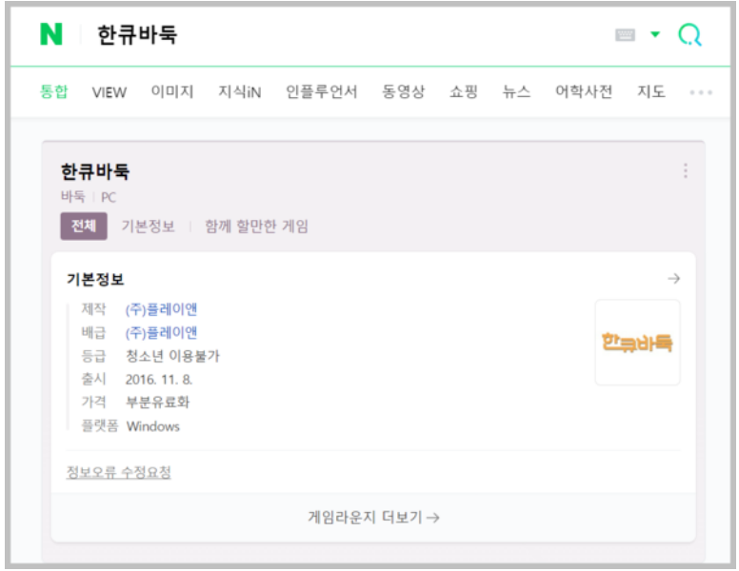Viewport: 739px width, 571px height.
Task: Click 게임라운지 더보기 link
Action: [373, 518]
